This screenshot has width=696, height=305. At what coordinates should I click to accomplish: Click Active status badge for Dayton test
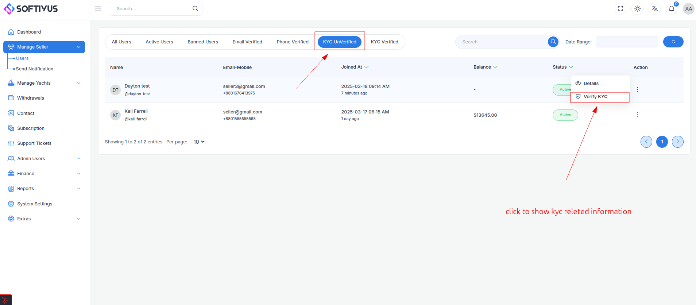(562, 89)
